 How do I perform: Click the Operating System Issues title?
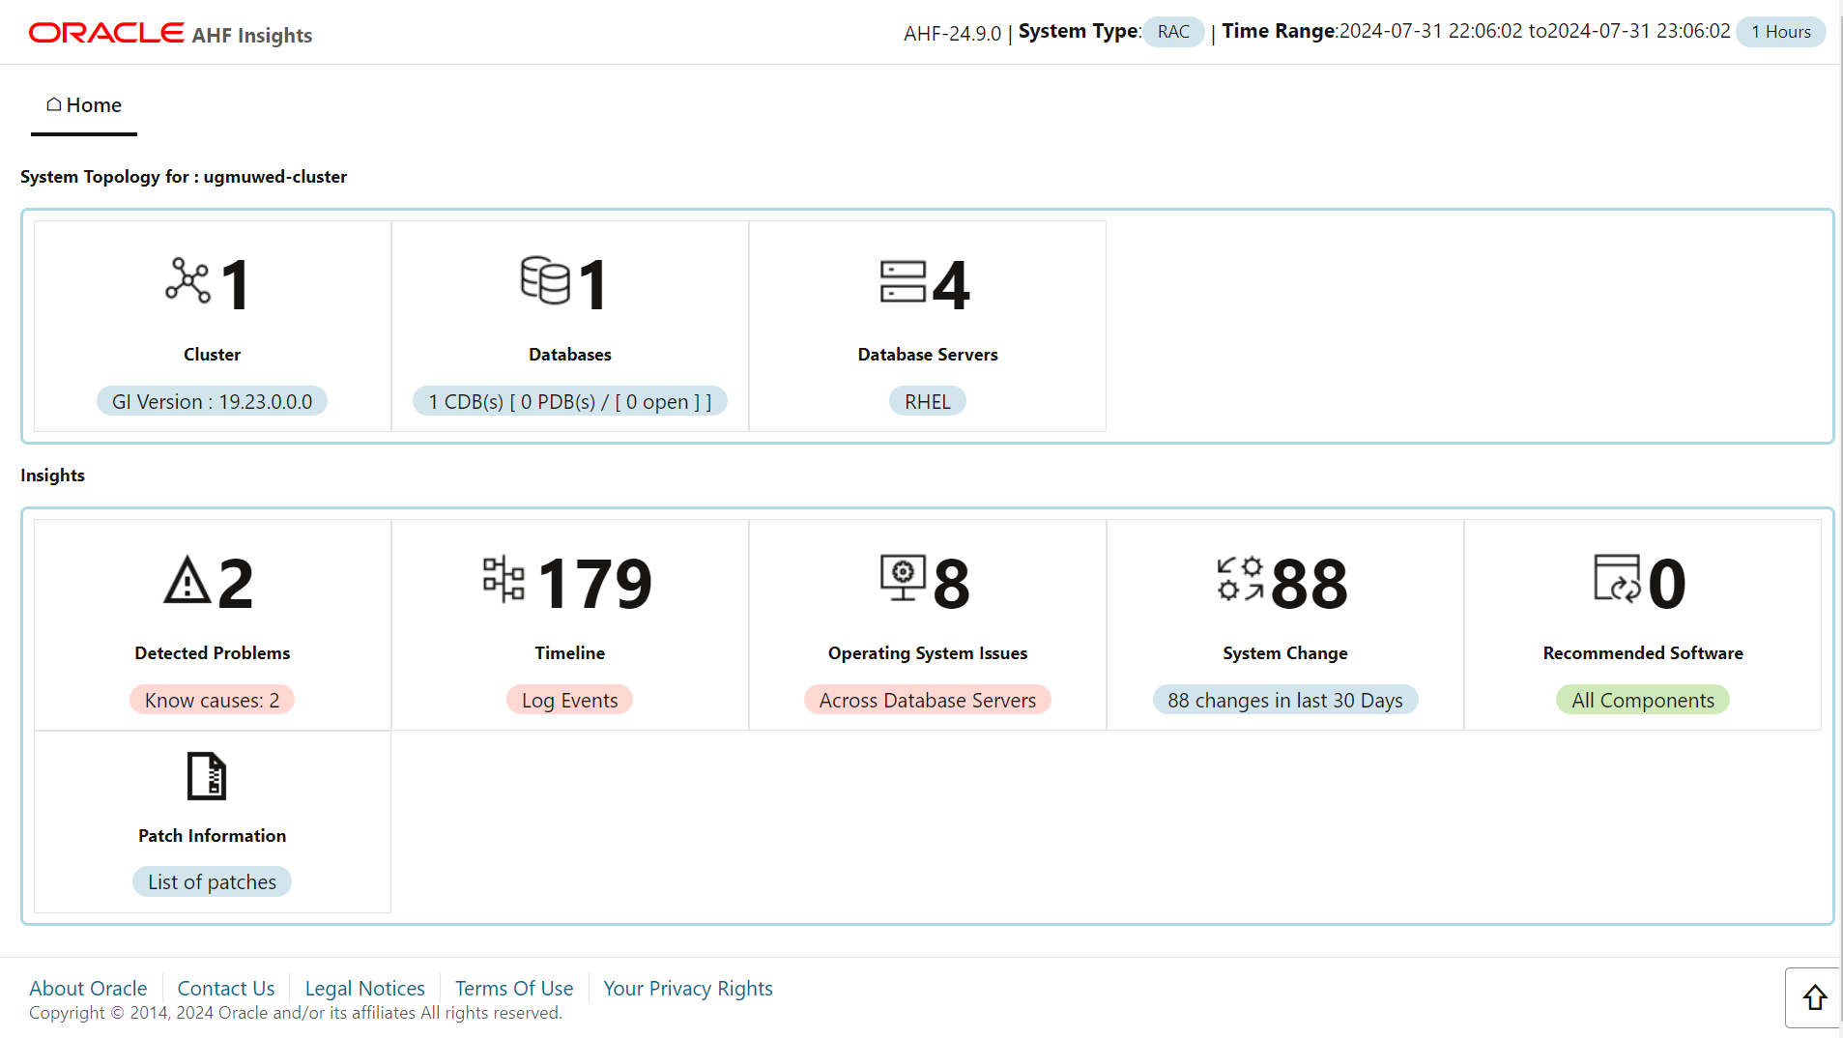tap(928, 652)
